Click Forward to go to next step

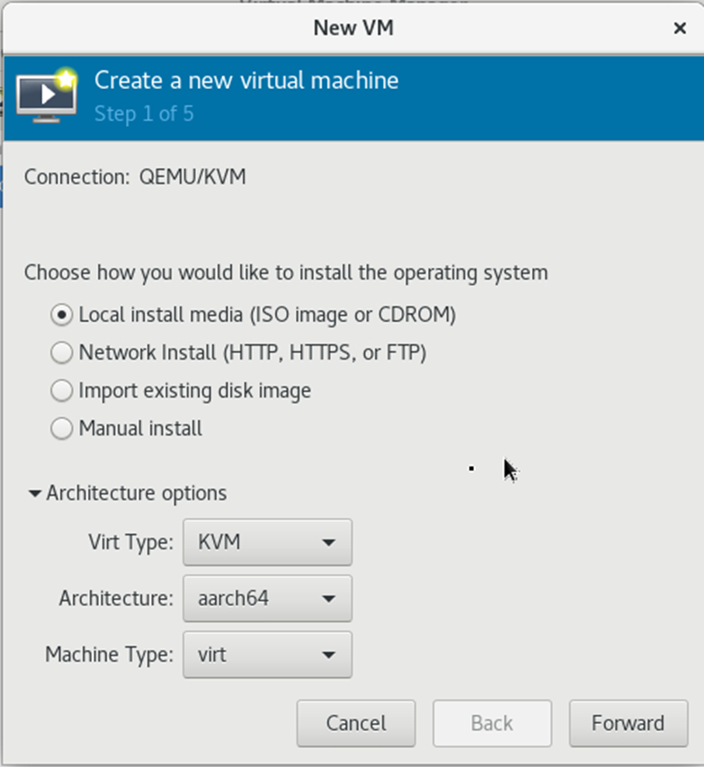click(x=628, y=724)
